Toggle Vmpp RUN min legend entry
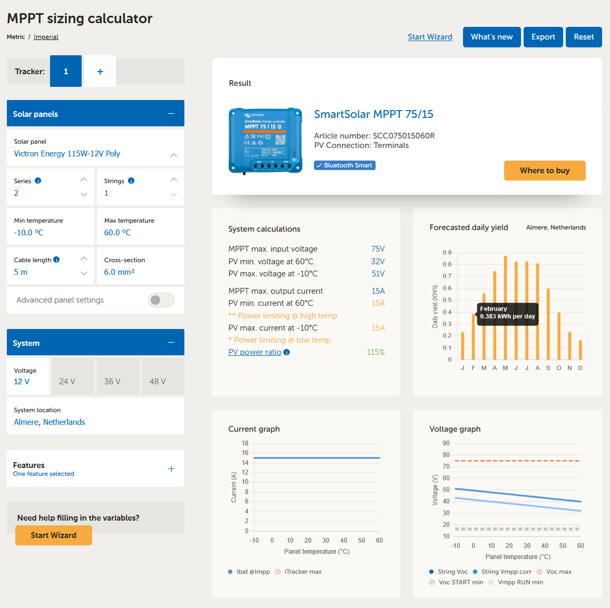Viewport: 610px width, 608px height. coord(516,582)
